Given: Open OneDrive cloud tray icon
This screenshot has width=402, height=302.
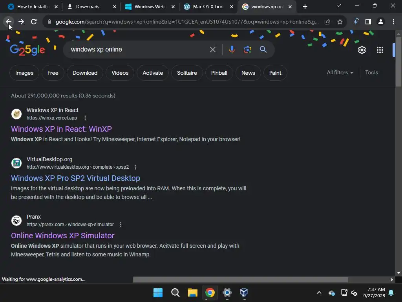Looking at the screenshot, I should [x=331, y=293].
